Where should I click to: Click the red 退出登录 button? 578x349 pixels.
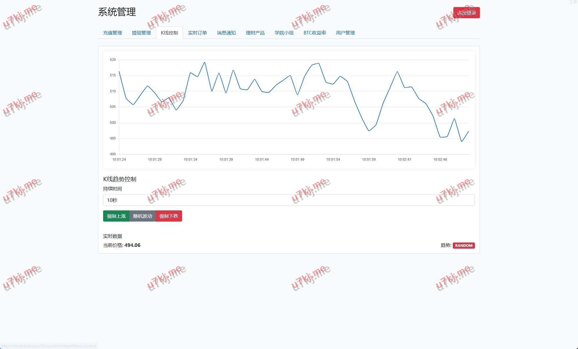click(466, 13)
